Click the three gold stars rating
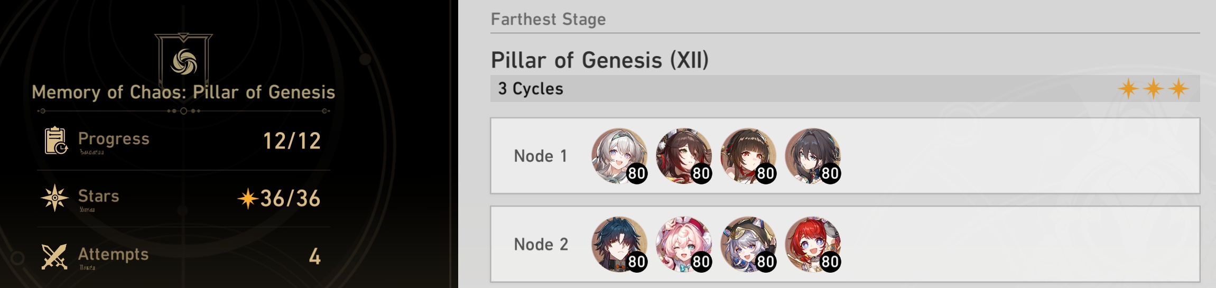The width and height of the screenshot is (1216, 288). coord(1153,88)
